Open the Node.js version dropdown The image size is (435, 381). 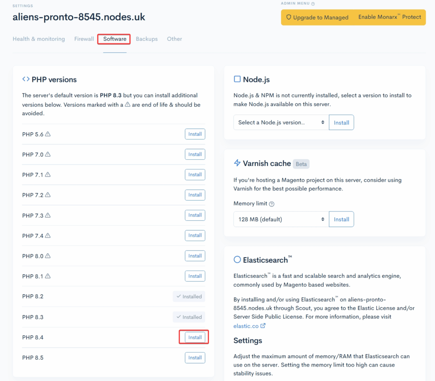[x=281, y=122]
